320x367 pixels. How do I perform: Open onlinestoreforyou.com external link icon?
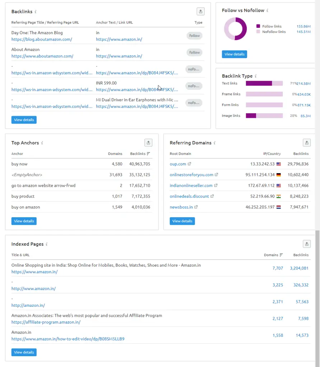coord(216,175)
